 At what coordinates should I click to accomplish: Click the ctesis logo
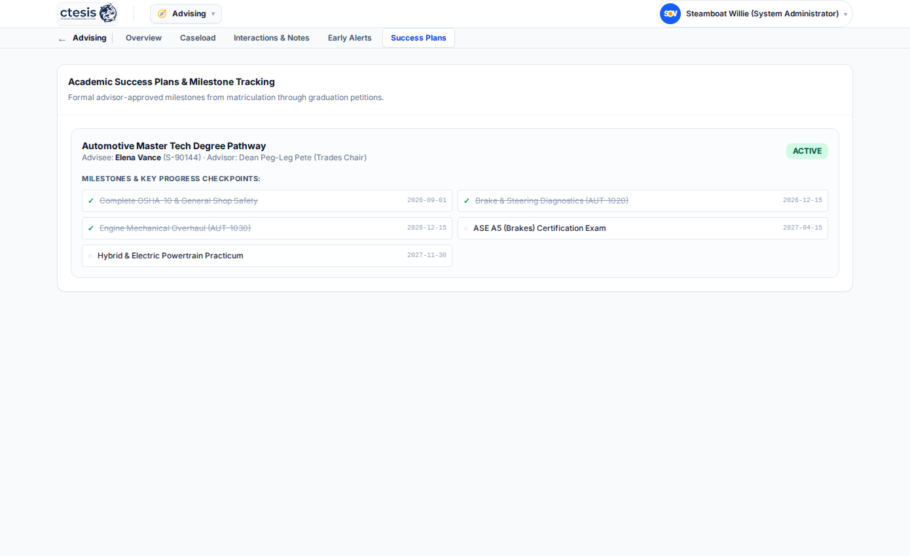(88, 13)
